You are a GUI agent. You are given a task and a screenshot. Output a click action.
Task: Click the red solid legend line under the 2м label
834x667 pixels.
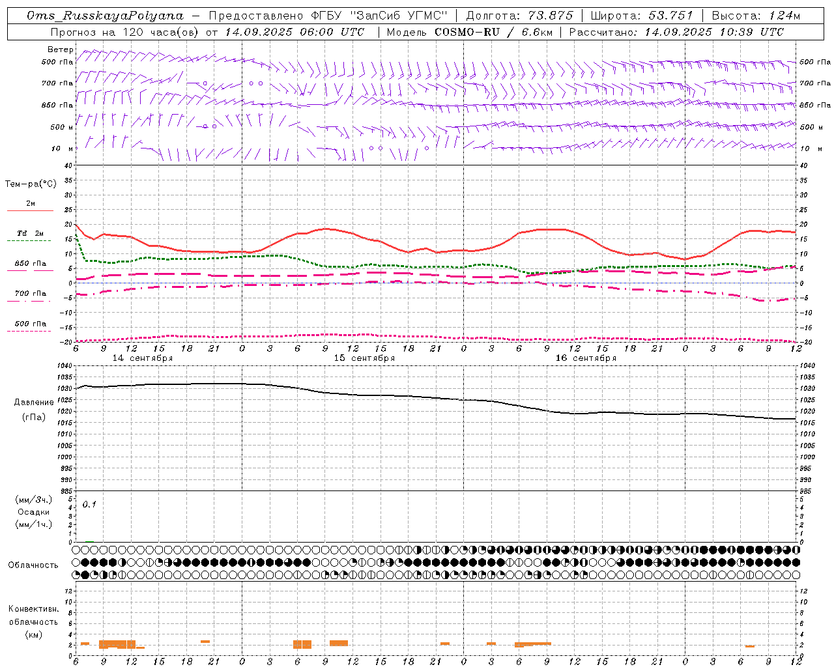pyautogui.click(x=30, y=211)
